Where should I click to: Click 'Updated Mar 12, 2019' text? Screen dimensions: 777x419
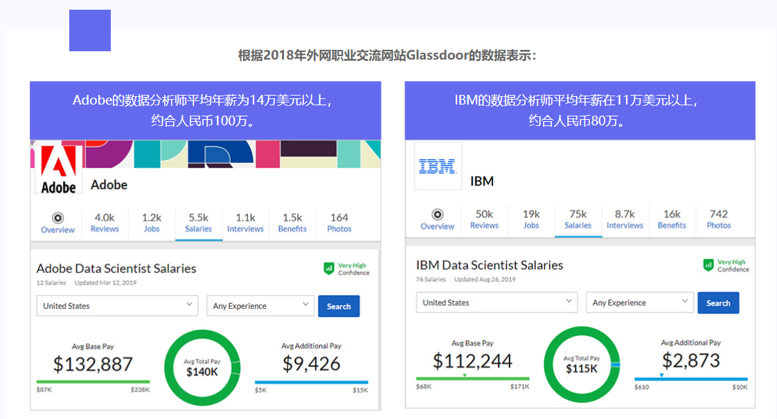tap(105, 283)
